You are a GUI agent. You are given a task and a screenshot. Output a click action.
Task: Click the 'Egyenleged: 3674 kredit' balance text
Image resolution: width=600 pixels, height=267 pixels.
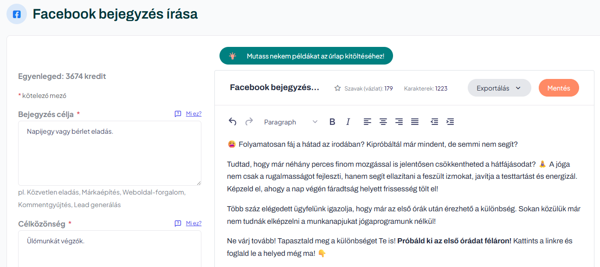click(x=62, y=76)
